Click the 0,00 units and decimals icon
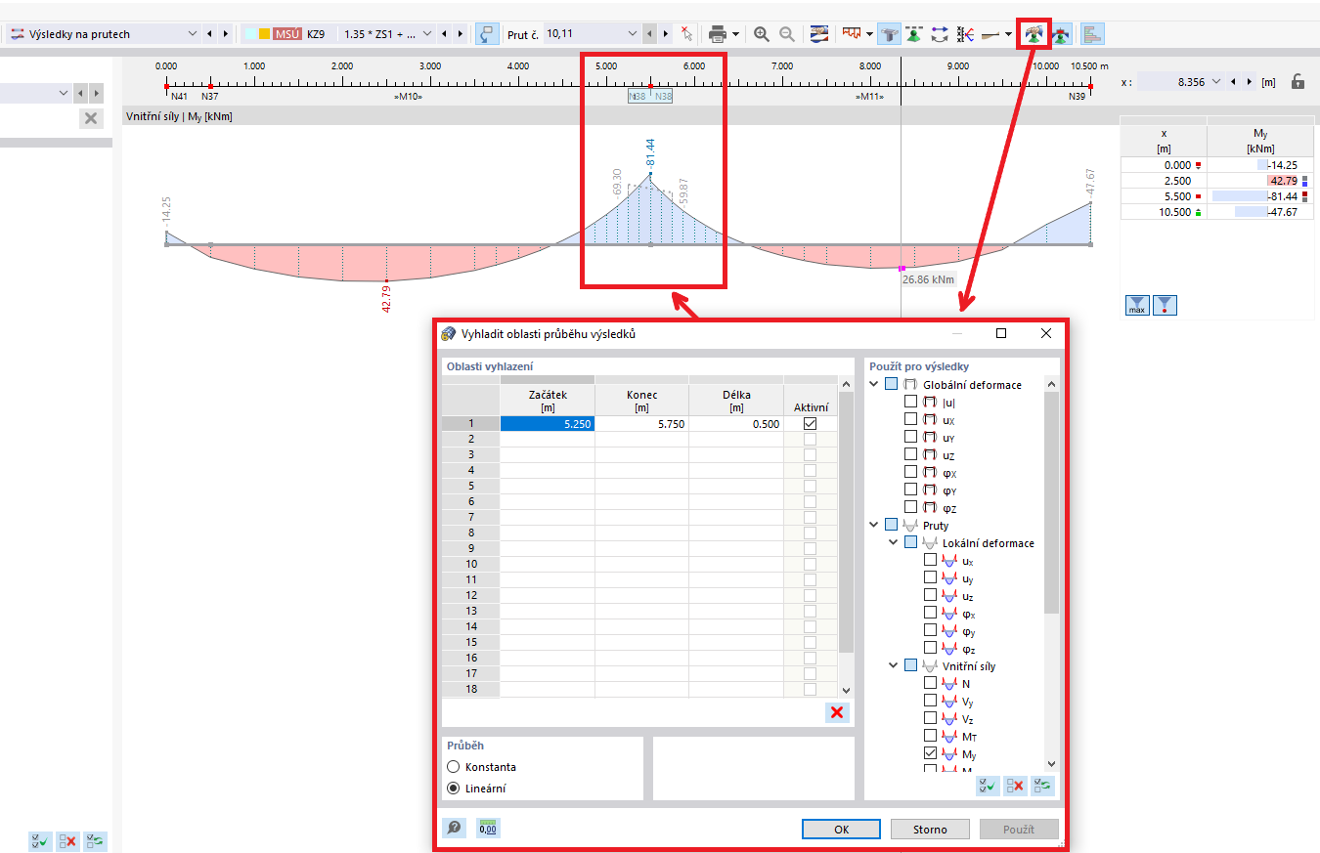1320x853 pixels. pos(488,829)
